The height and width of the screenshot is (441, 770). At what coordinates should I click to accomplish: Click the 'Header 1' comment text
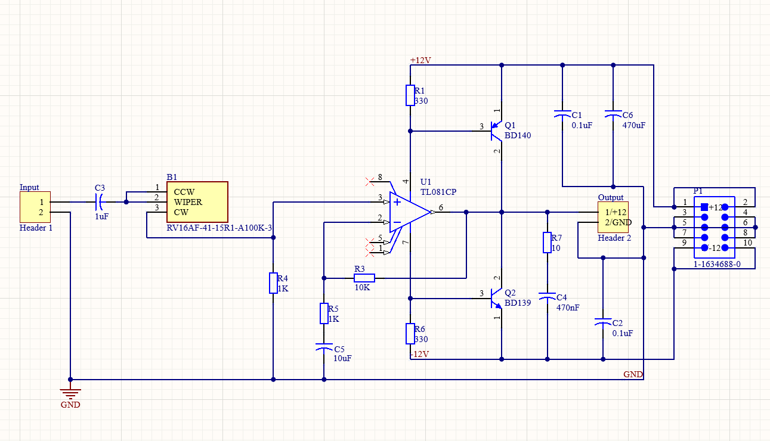(x=36, y=228)
